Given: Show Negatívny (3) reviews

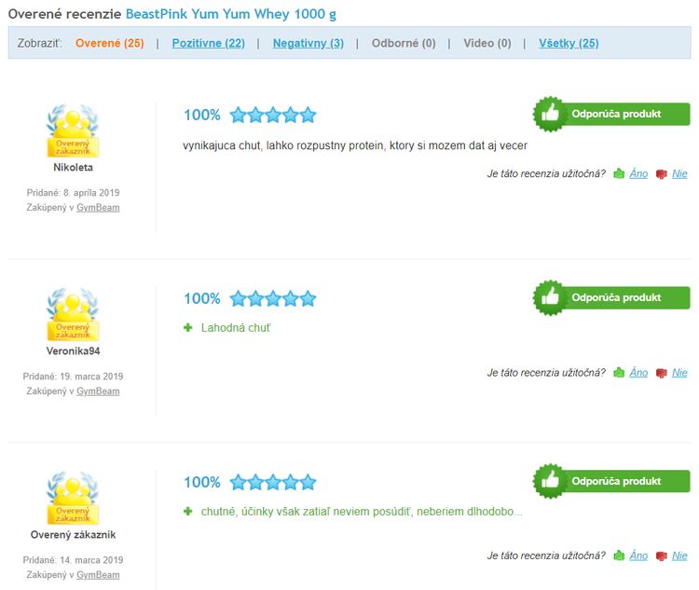Looking at the screenshot, I should (x=308, y=43).
